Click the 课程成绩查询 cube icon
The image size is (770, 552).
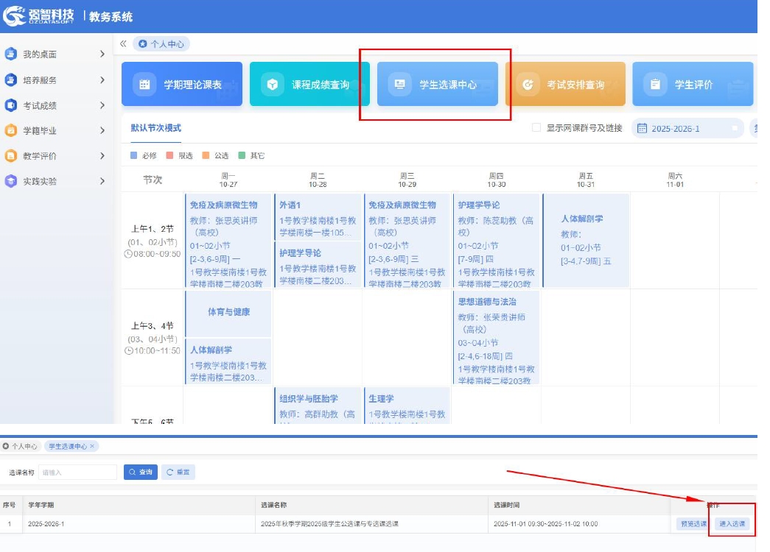pos(273,85)
